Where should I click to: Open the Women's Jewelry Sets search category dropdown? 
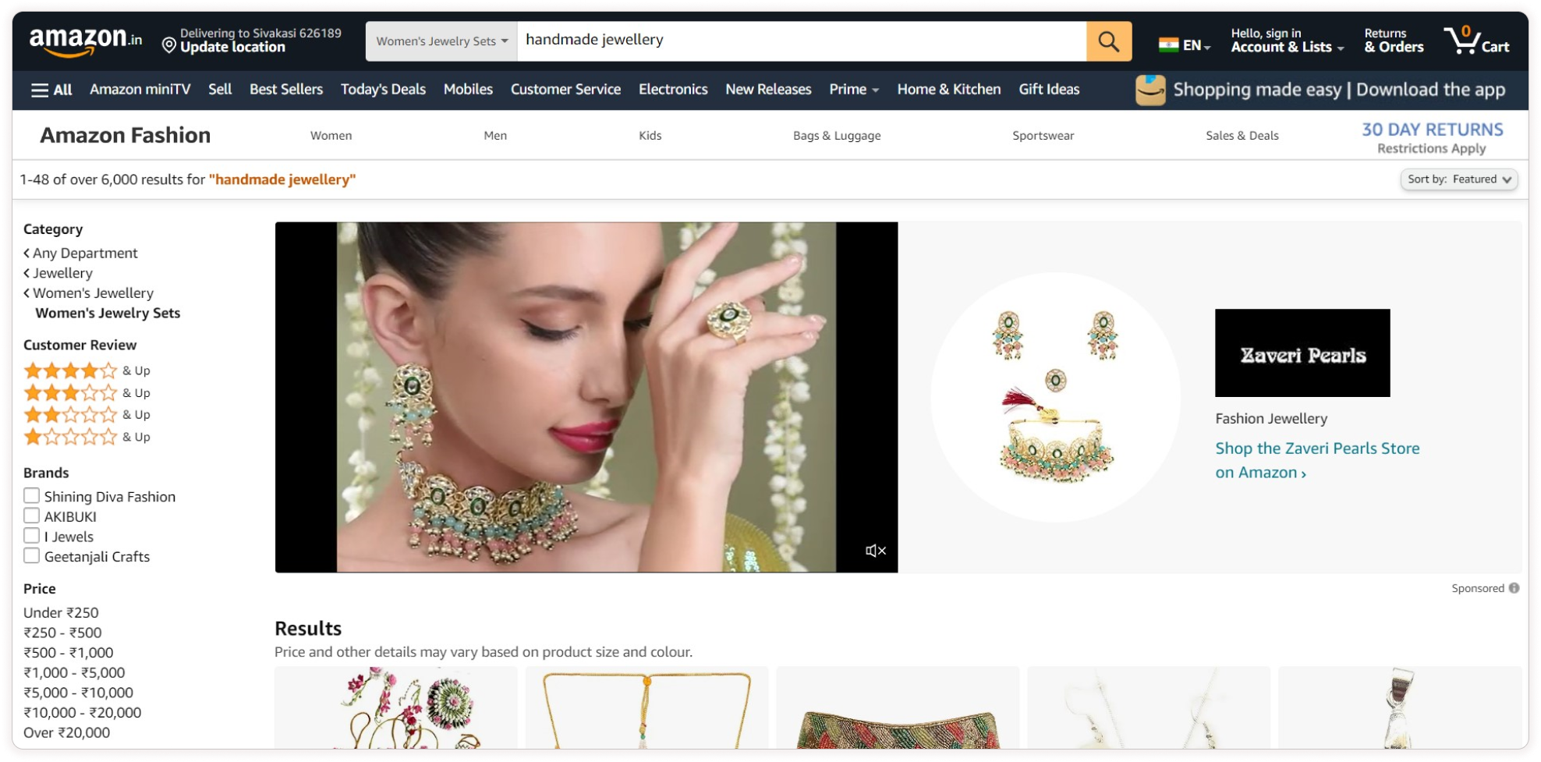pyautogui.click(x=441, y=41)
